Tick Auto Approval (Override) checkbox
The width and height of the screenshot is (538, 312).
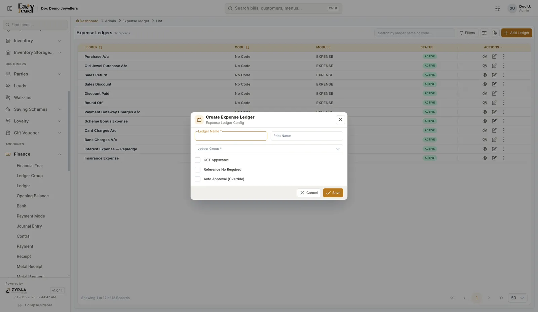(198, 179)
